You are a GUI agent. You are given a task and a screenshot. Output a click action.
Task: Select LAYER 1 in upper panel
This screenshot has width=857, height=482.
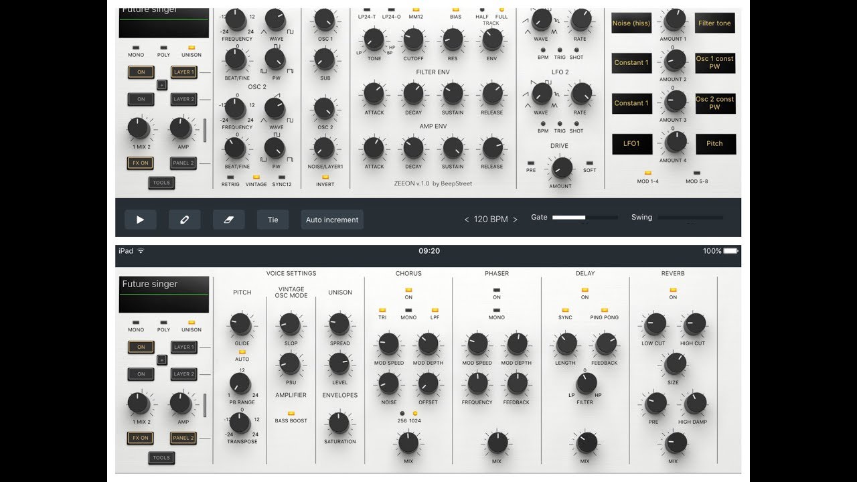183,72
